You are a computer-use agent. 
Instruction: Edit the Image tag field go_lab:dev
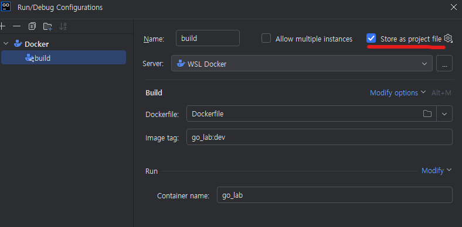320,137
